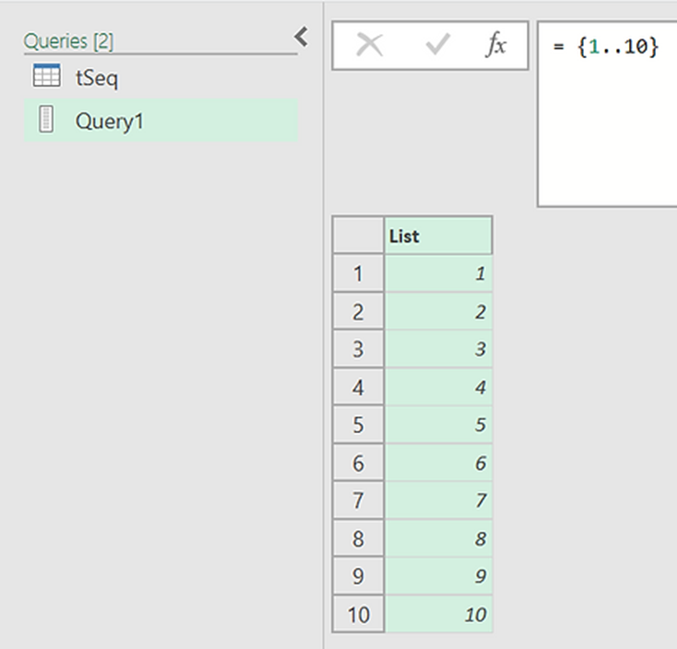Cancel the formula edit with X

coord(369,46)
